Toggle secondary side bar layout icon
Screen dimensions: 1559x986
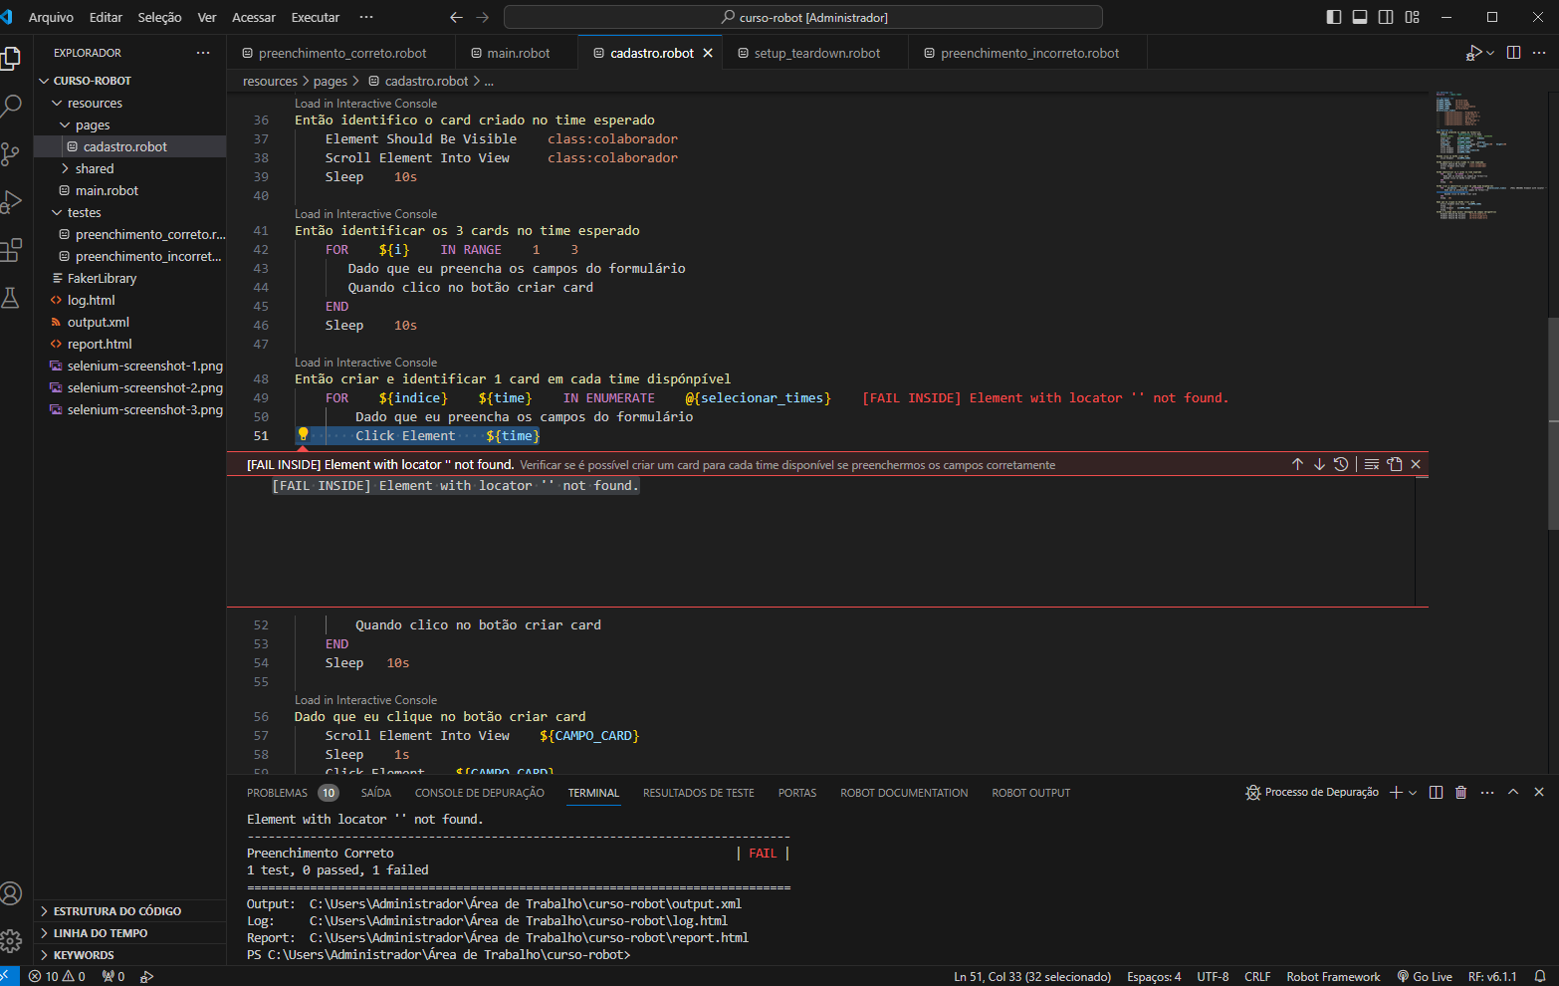pyautogui.click(x=1386, y=17)
